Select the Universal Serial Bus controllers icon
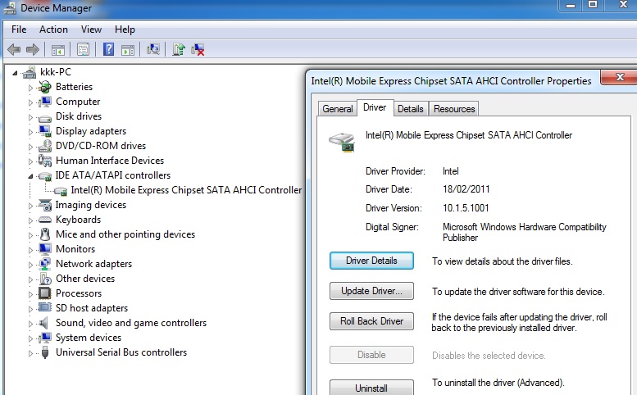Image resolution: width=637 pixels, height=395 pixels. coord(45,352)
